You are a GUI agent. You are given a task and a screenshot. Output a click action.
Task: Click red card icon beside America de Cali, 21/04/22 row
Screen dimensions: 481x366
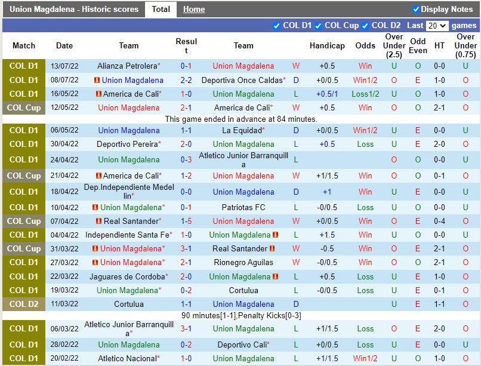(x=98, y=176)
